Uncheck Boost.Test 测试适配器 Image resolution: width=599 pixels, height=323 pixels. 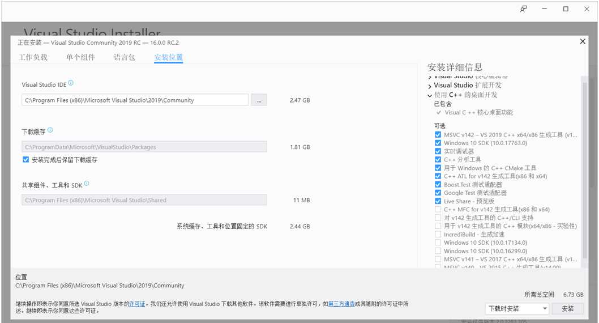(438, 184)
